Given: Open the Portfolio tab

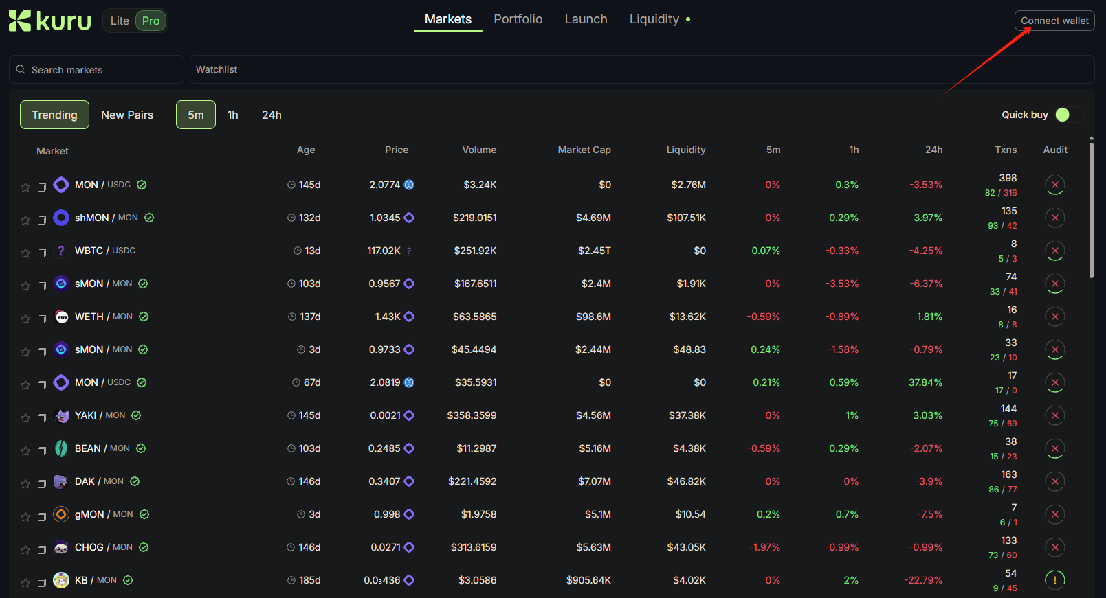Looking at the screenshot, I should pos(518,19).
